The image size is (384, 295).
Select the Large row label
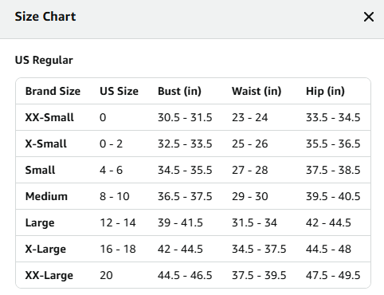point(40,222)
